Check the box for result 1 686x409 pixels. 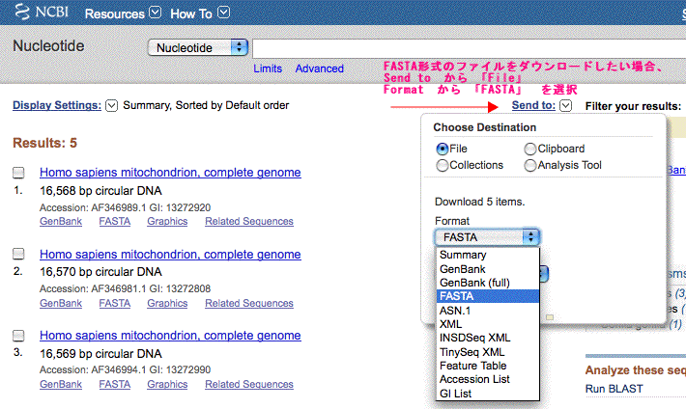18,173
